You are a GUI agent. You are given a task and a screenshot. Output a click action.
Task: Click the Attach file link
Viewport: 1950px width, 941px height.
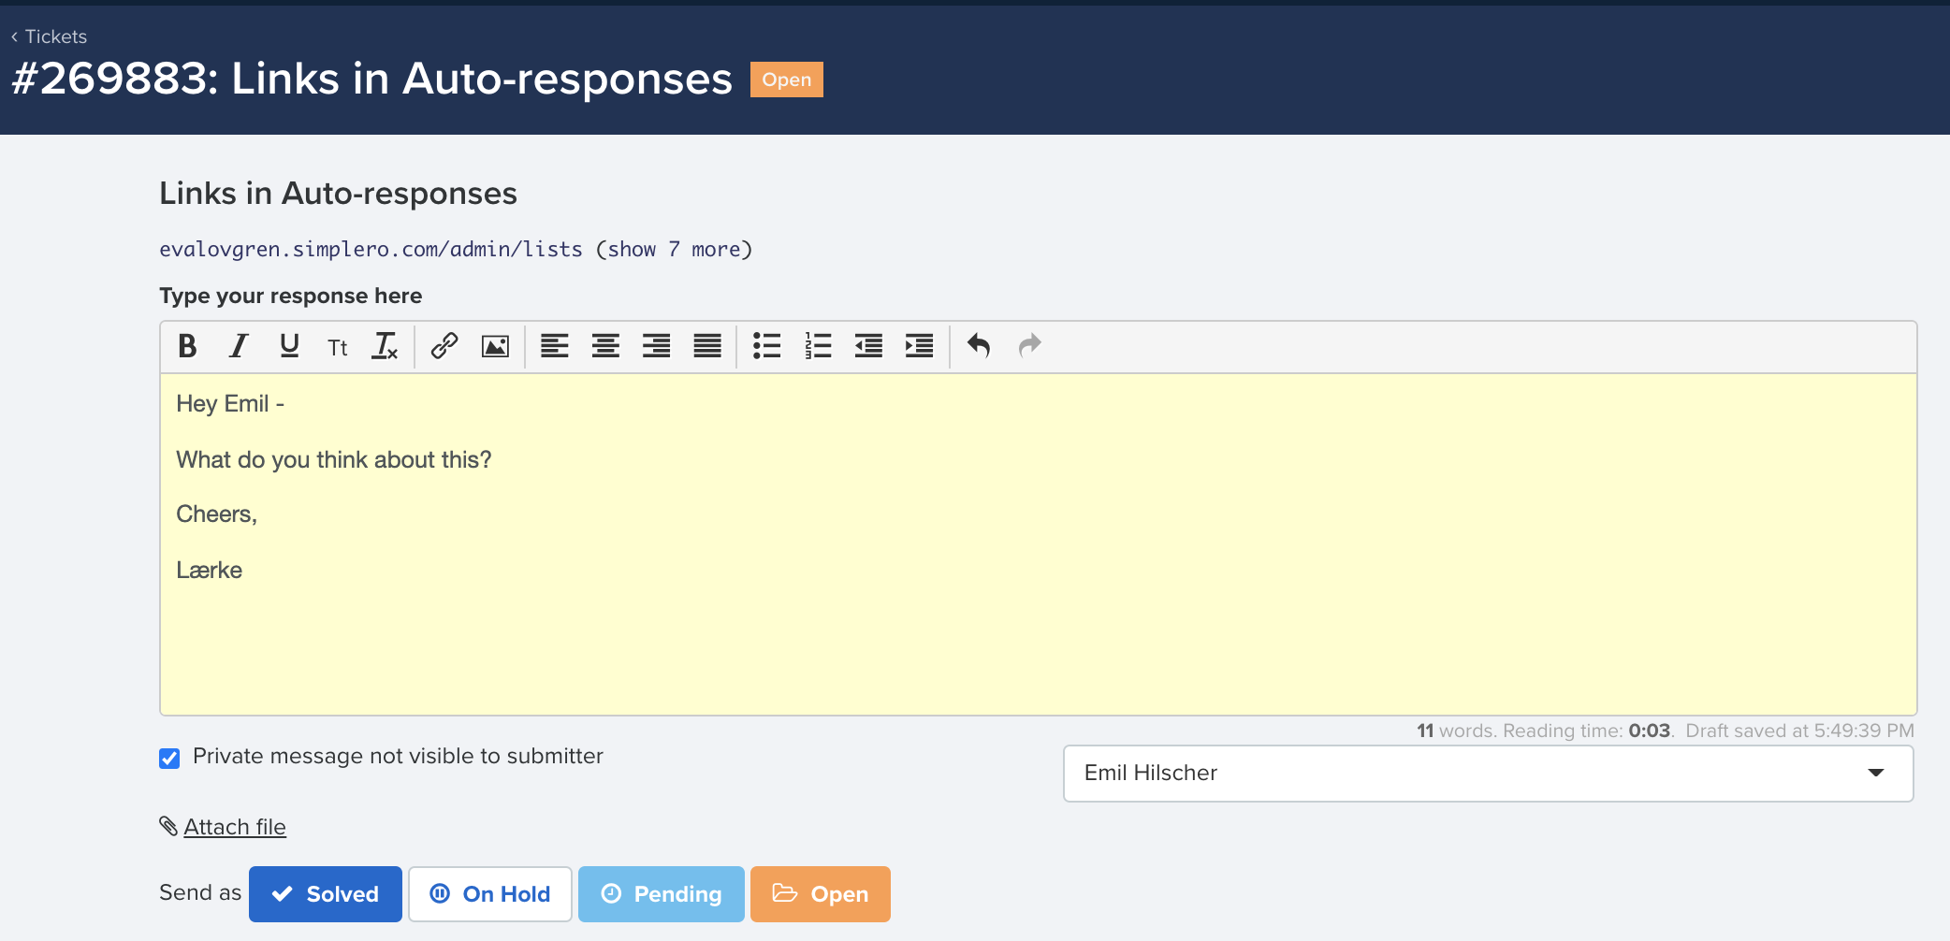(235, 827)
